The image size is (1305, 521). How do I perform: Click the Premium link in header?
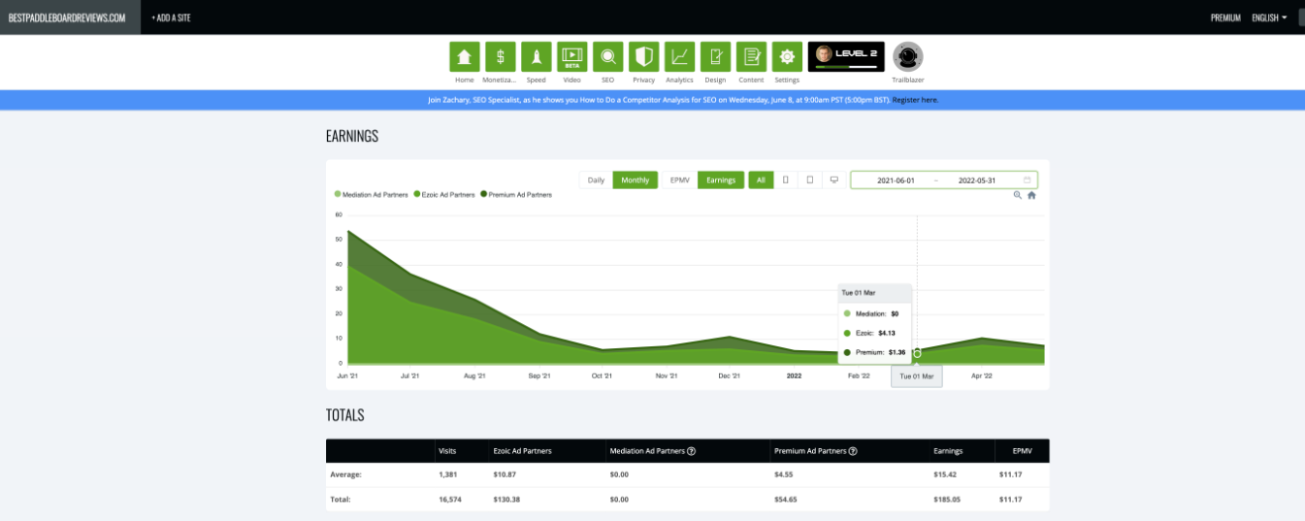click(x=1225, y=17)
